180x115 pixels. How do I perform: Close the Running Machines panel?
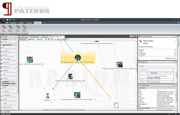[176, 37]
